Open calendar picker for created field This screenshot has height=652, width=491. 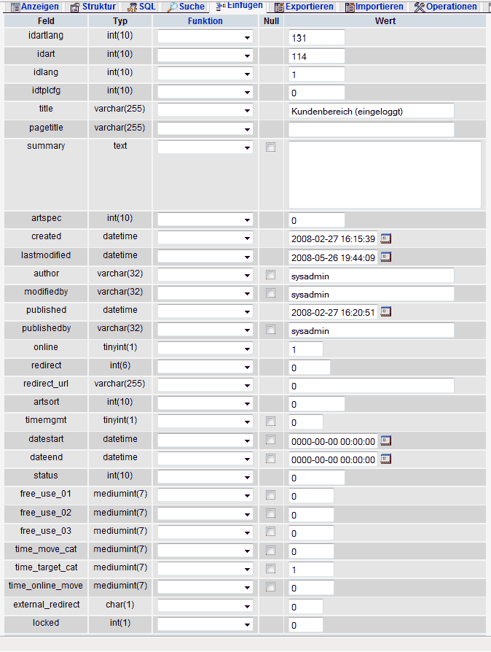[386, 238]
